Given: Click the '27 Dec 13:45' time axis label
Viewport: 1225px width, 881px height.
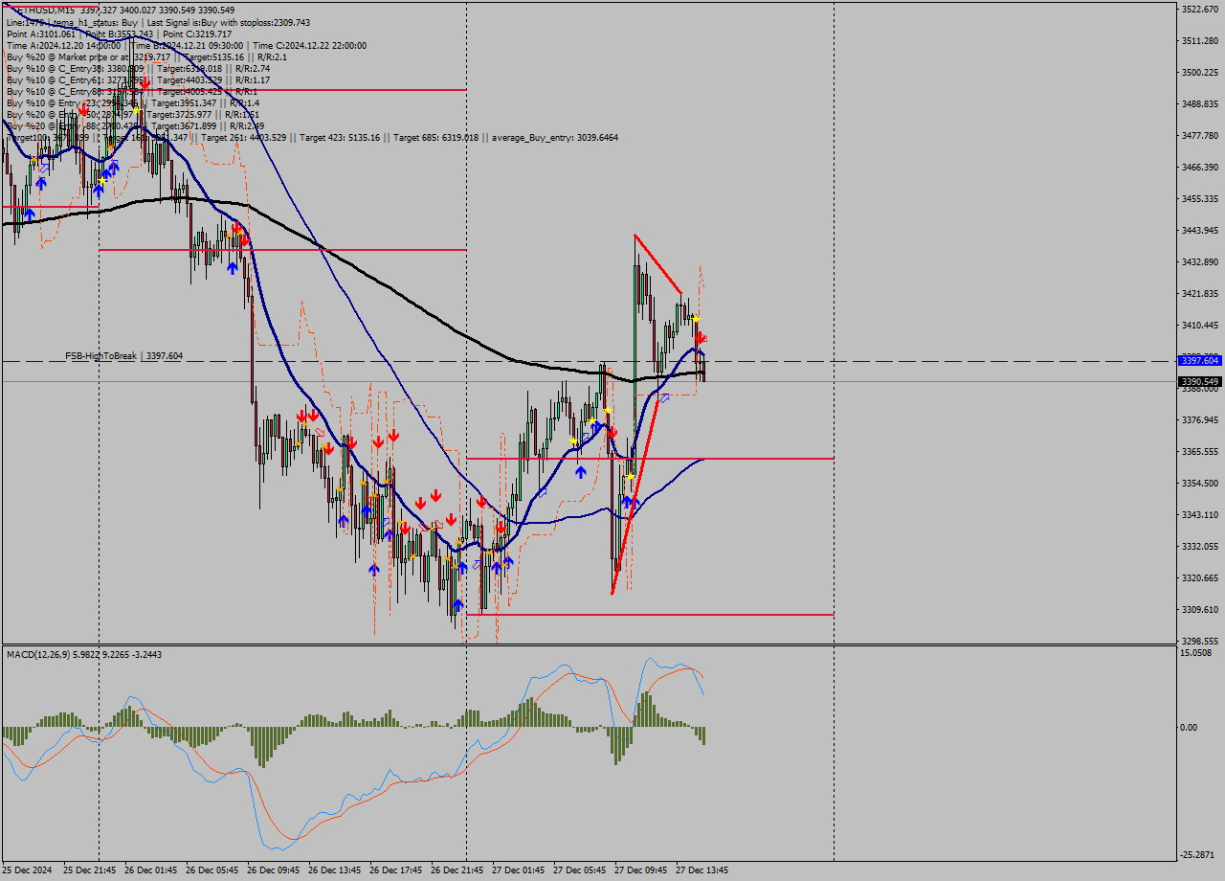Looking at the screenshot, I should [x=702, y=870].
